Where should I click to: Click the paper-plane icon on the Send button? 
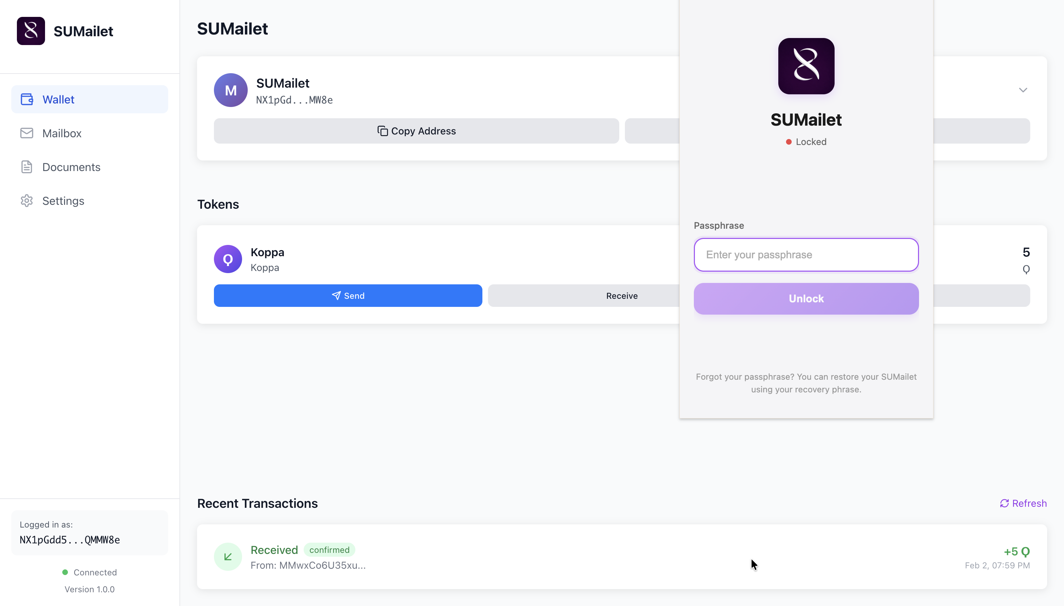click(336, 296)
